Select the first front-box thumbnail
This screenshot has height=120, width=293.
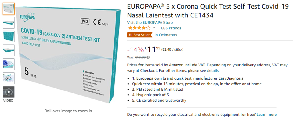(x=9, y=9)
